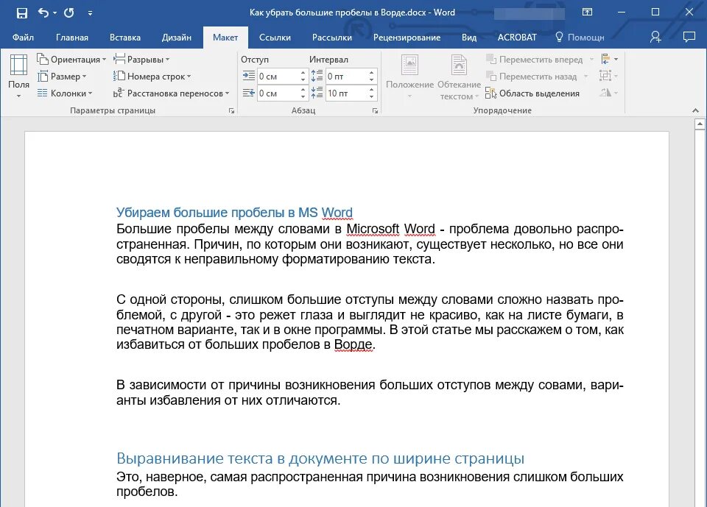Save the document with floppy disk icon

(x=21, y=13)
